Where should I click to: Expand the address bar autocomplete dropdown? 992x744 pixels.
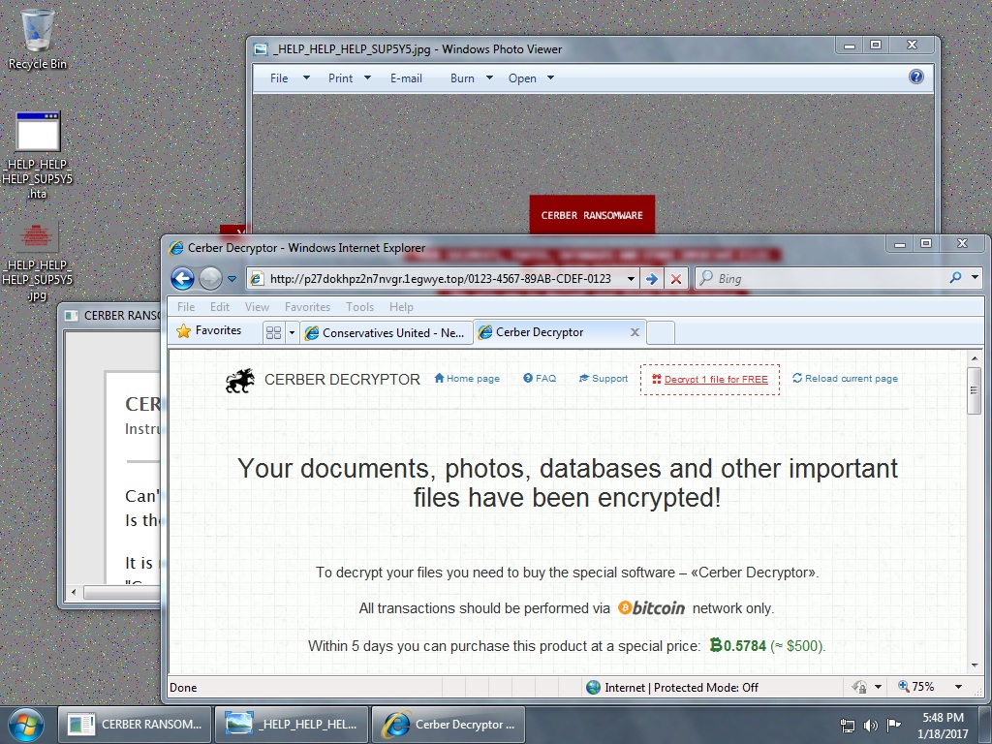point(631,279)
